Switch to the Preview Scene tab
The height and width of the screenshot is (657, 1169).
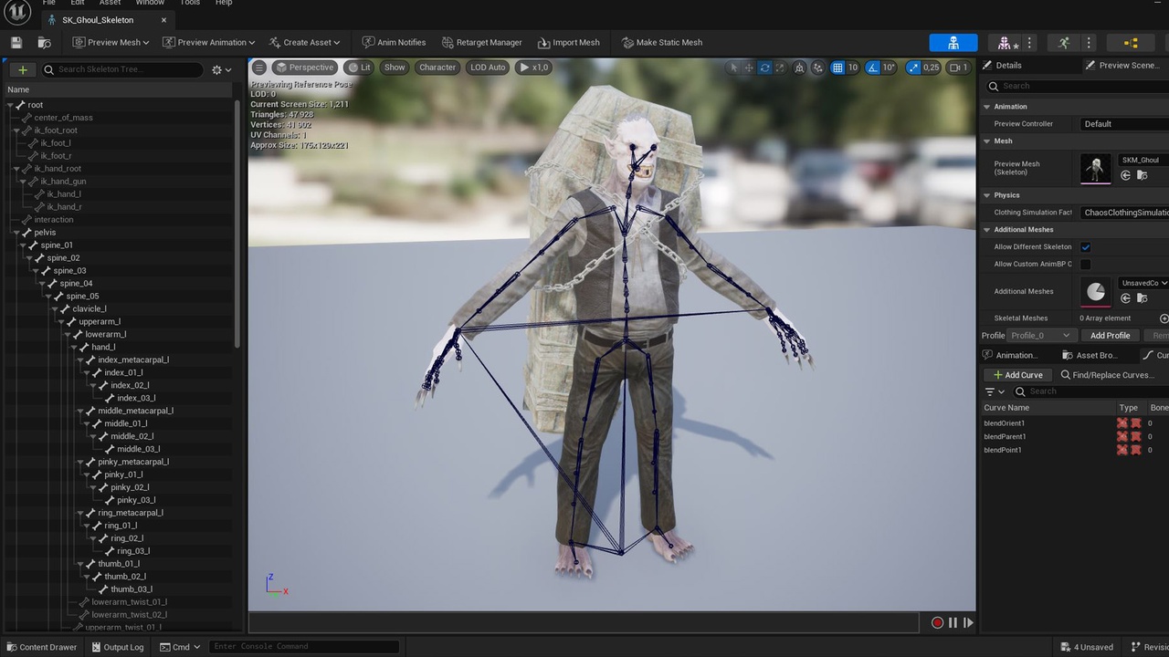1123,65
